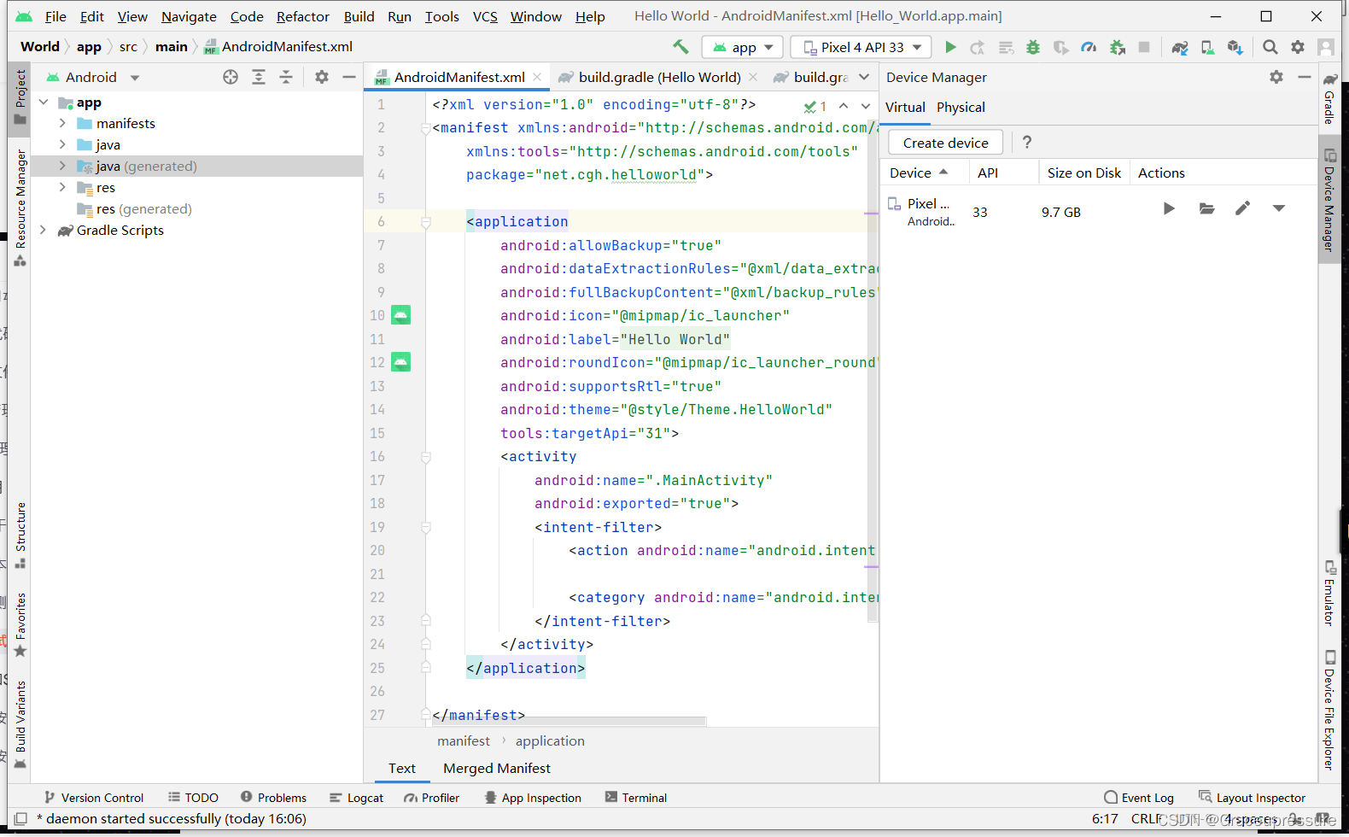The width and height of the screenshot is (1349, 837).
Task: Open the Pixel device actions dropdown arrow
Action: coord(1279,208)
